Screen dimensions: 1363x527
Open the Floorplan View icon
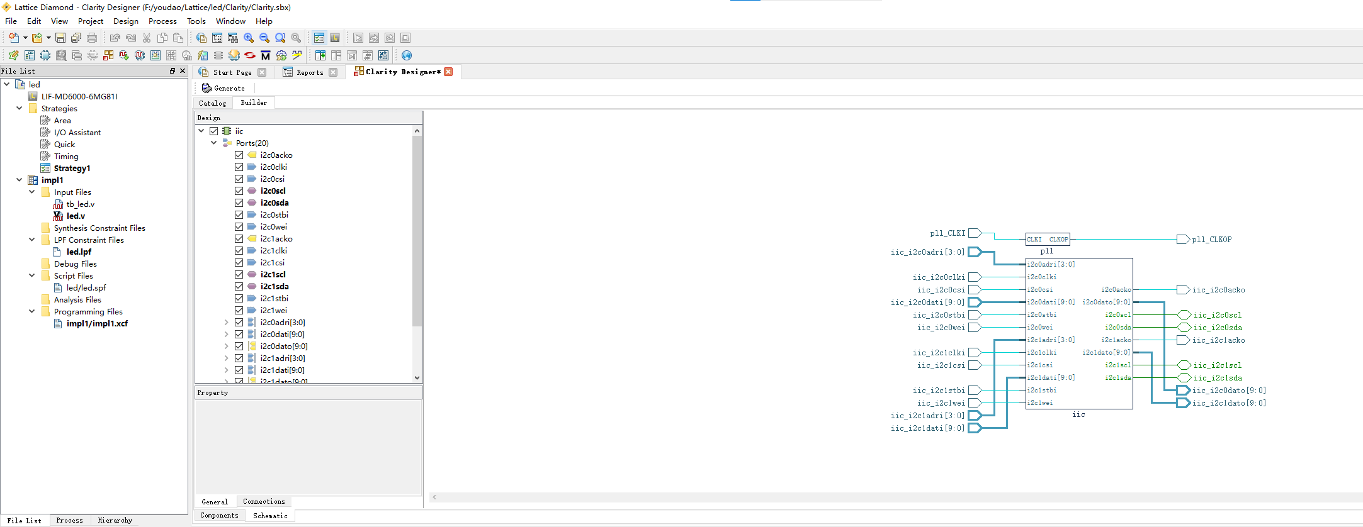(x=156, y=55)
